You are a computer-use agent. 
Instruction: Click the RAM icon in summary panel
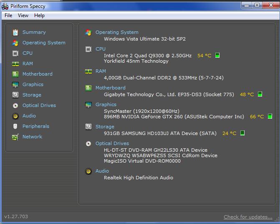[x=88, y=71]
